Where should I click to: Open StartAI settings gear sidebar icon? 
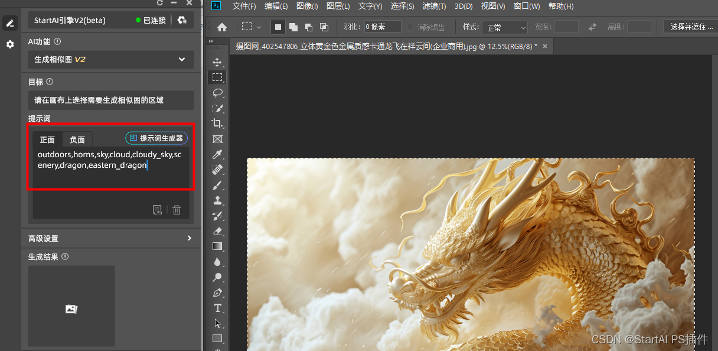click(10, 44)
